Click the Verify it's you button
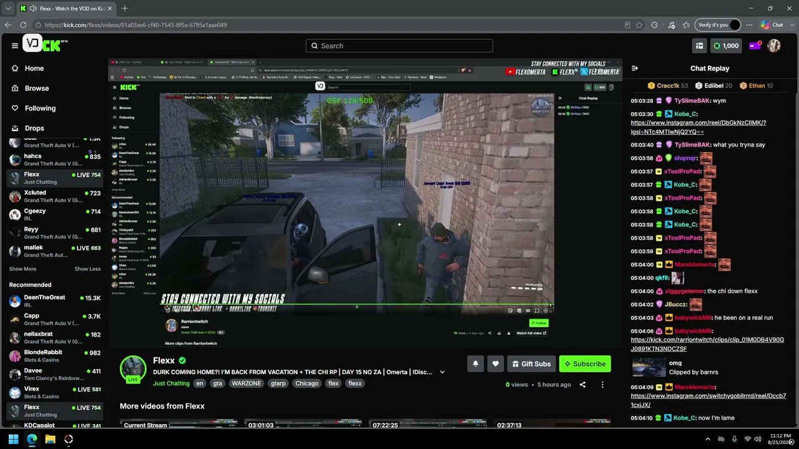 718,25
